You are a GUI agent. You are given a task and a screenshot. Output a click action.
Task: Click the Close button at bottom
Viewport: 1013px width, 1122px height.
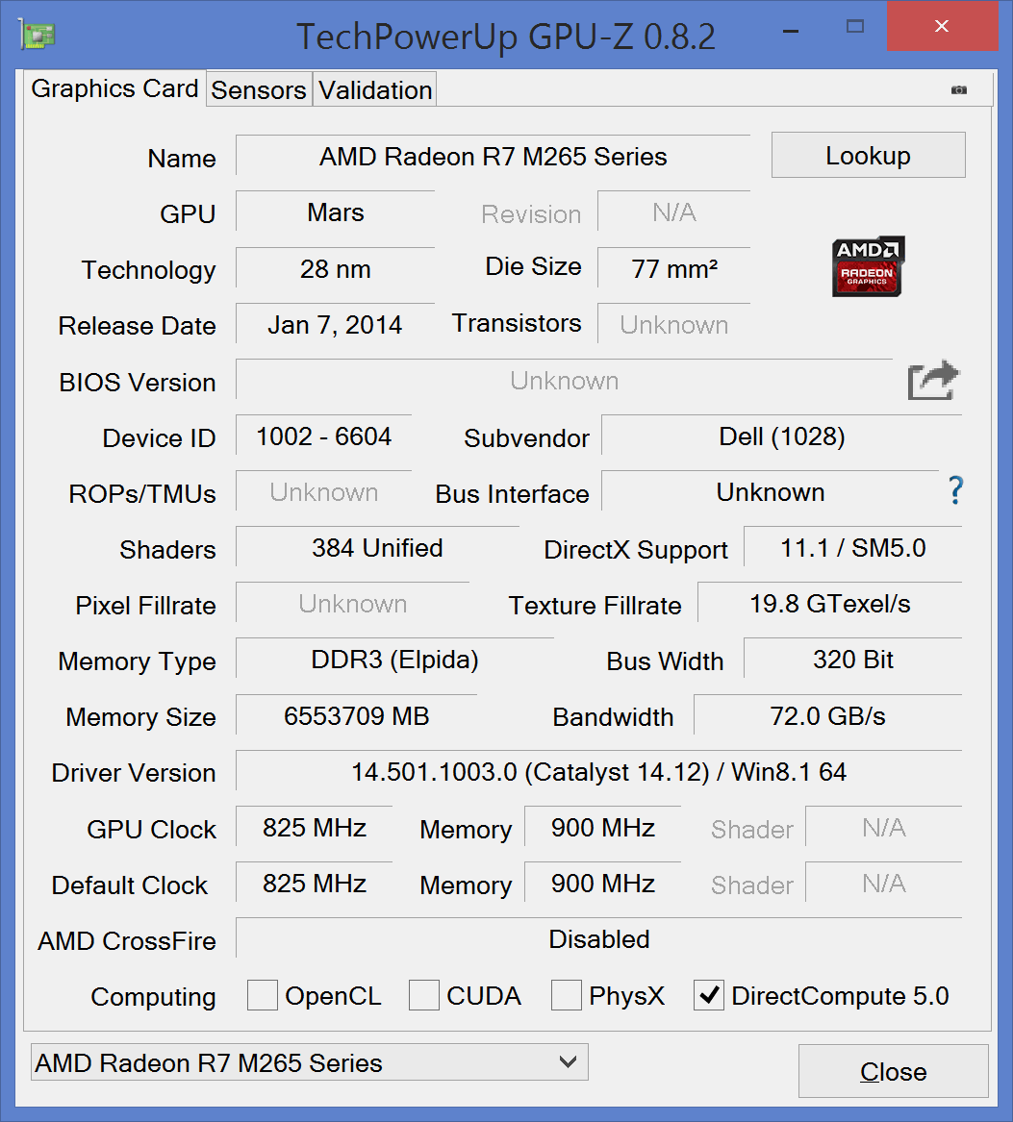[894, 1071]
